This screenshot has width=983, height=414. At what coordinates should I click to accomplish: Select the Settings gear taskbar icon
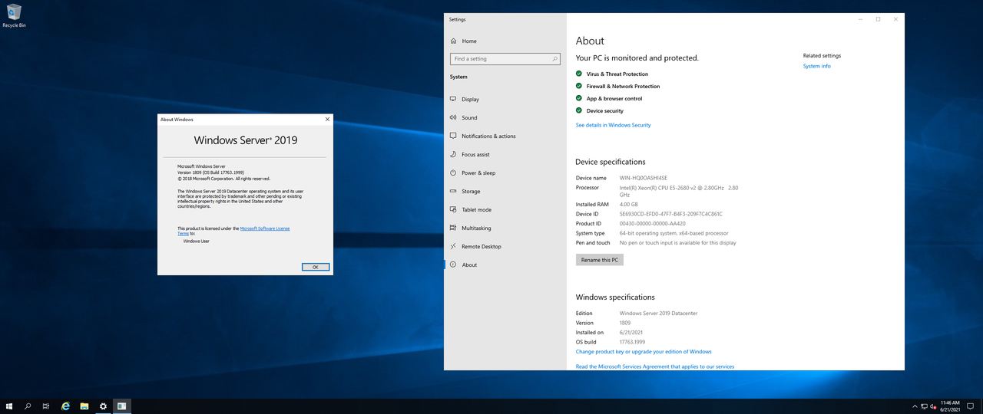[x=103, y=406]
